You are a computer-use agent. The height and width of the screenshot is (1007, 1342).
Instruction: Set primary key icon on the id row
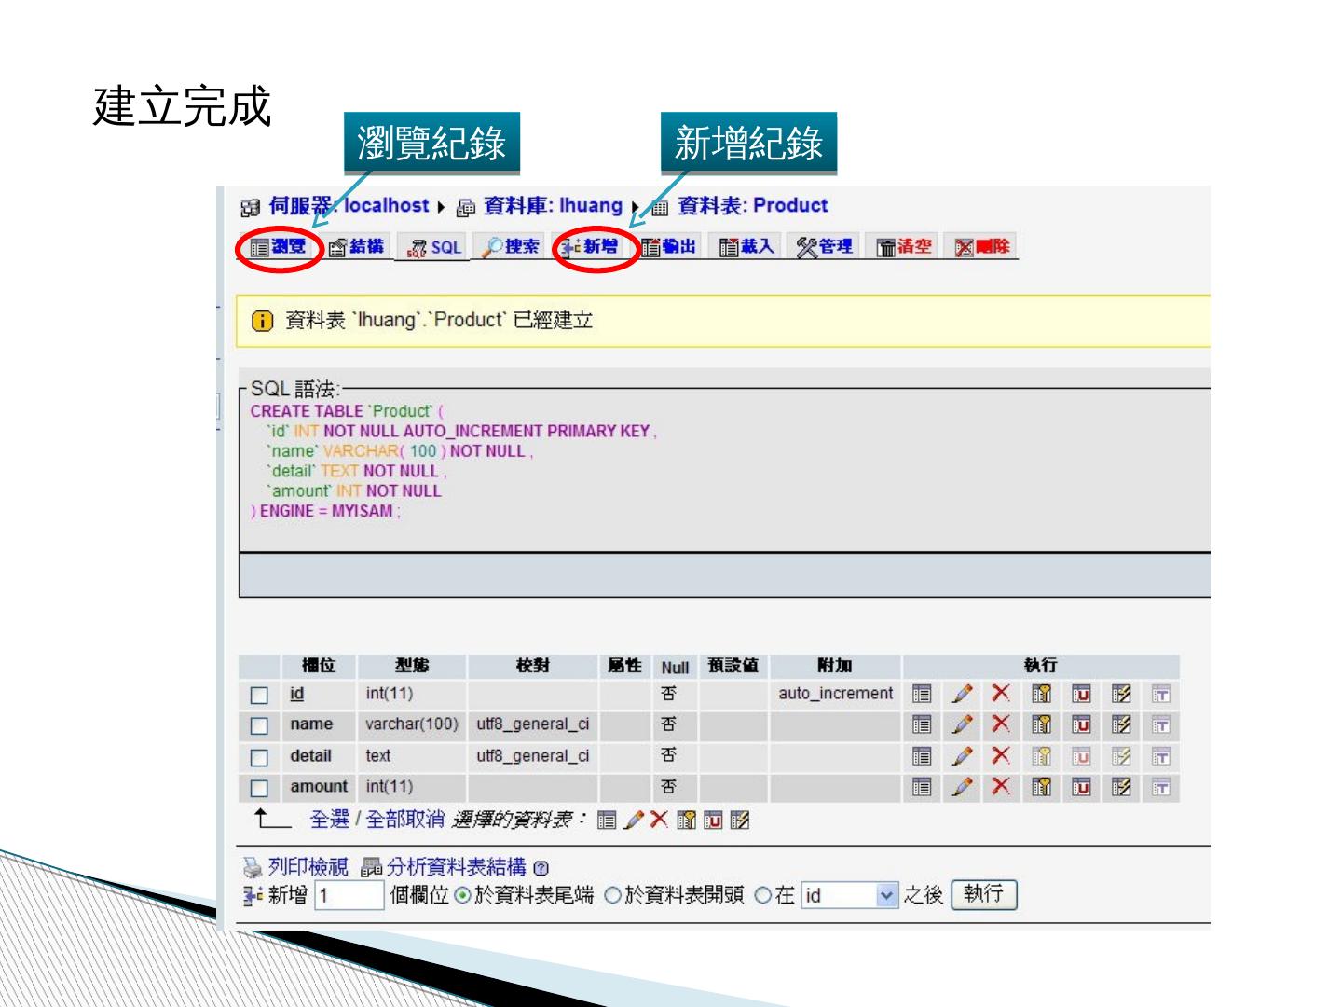click(1041, 694)
